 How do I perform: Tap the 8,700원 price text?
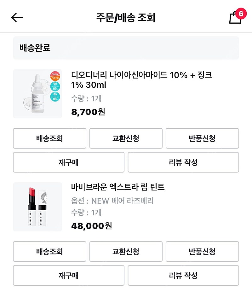88,112
